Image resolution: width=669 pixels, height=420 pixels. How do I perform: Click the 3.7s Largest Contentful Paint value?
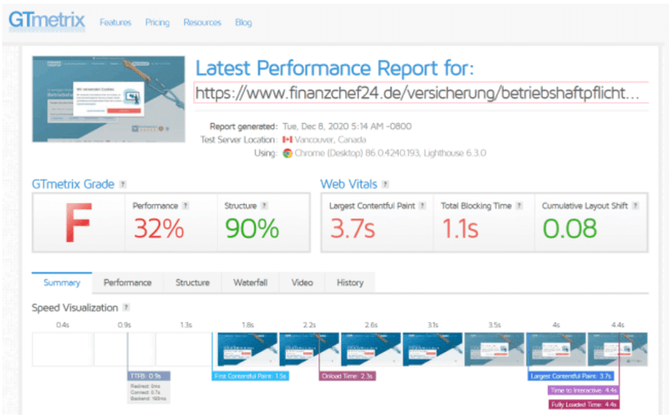[x=352, y=228]
